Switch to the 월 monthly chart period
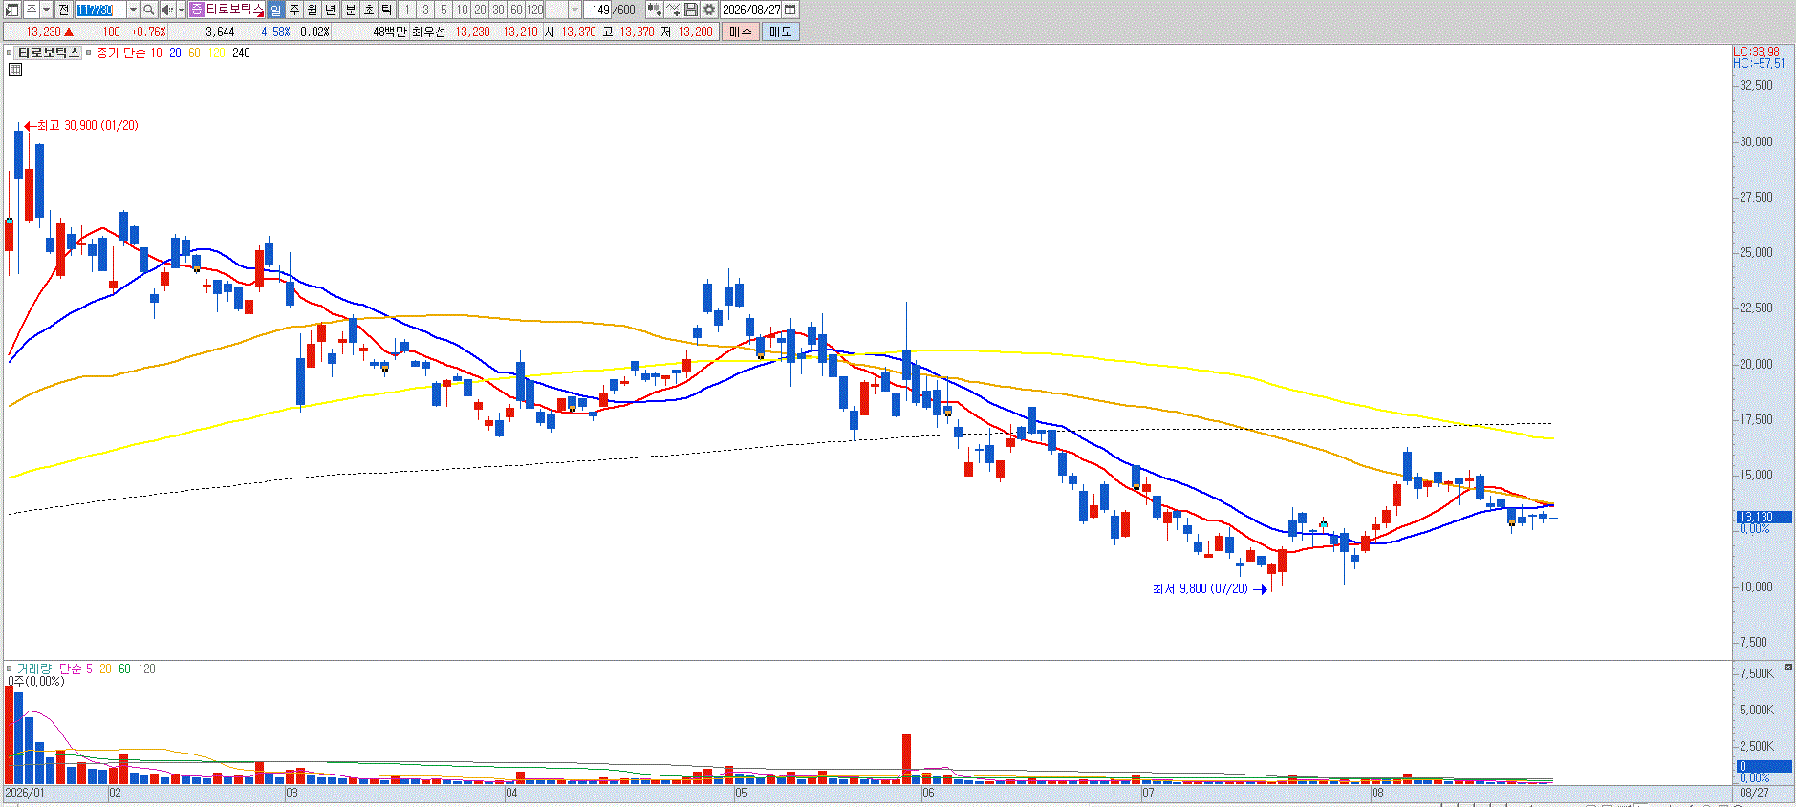 tap(312, 10)
